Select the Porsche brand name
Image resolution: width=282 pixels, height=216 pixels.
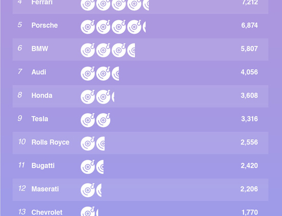click(45, 25)
